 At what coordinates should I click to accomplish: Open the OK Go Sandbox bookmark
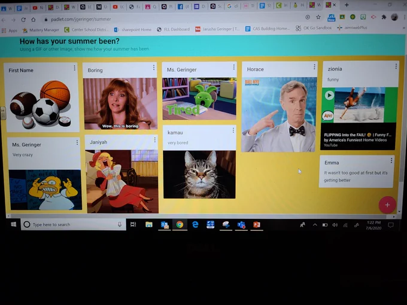pos(314,28)
